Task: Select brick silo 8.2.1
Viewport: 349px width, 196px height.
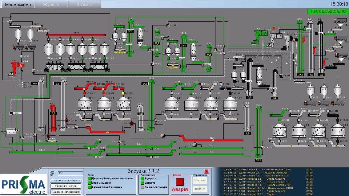Action: pyautogui.click(x=104, y=104)
